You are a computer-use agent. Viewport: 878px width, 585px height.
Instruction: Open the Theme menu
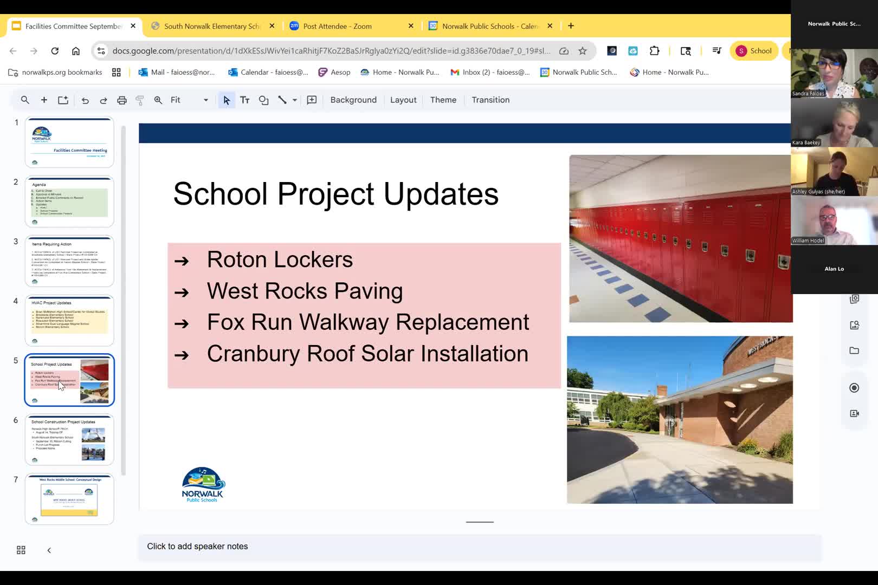(x=443, y=100)
